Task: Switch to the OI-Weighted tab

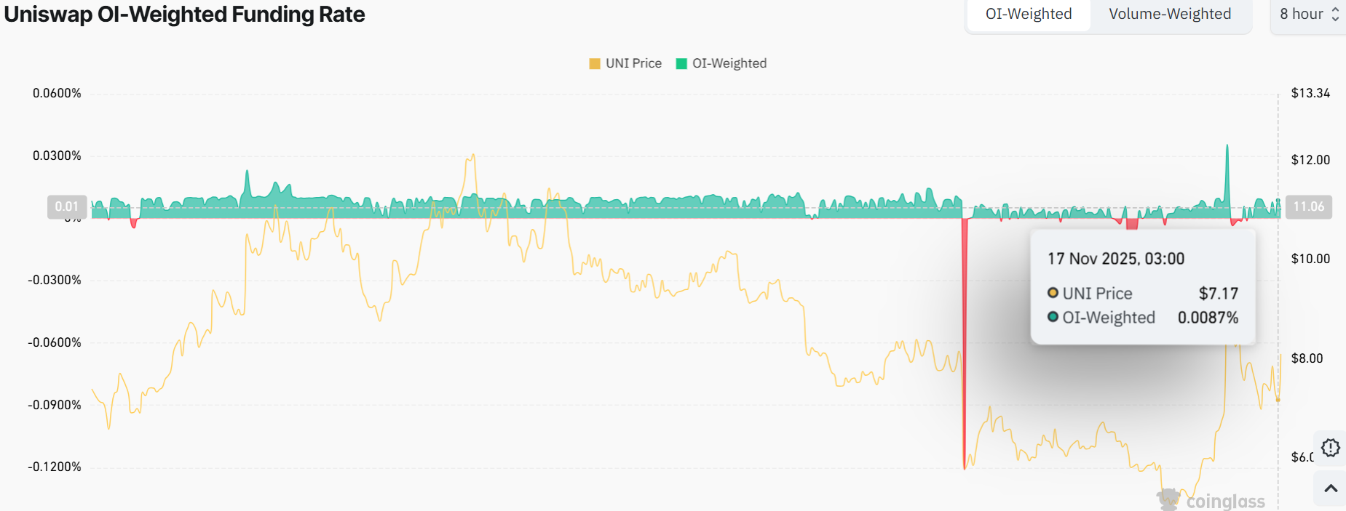Action: pos(1028,14)
